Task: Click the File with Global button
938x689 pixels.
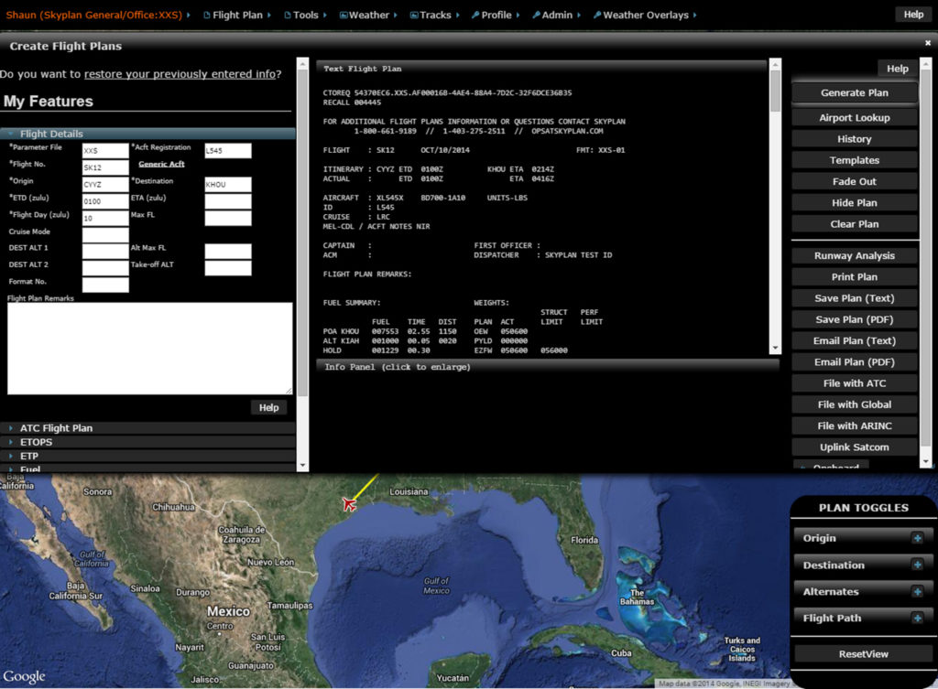Action: point(855,404)
